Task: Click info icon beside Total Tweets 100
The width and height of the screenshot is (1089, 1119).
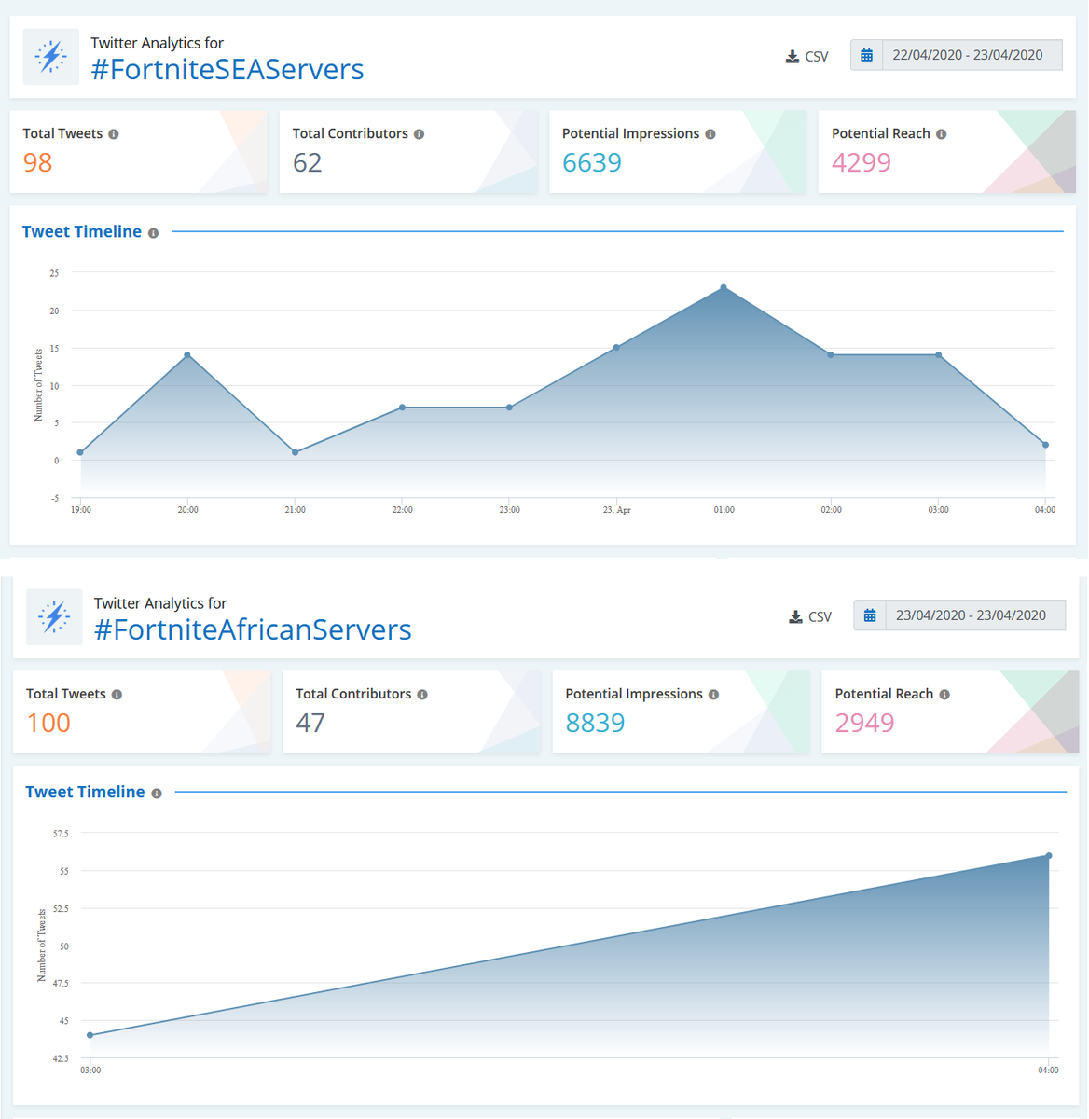Action: click(x=117, y=695)
